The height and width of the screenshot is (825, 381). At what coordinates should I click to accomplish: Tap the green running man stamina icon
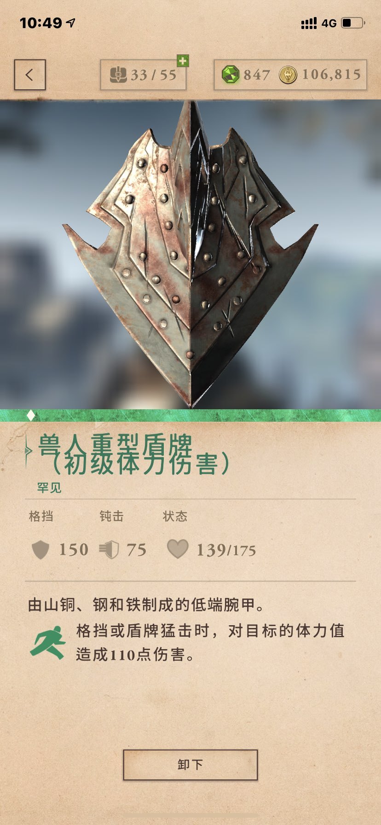[x=48, y=643]
